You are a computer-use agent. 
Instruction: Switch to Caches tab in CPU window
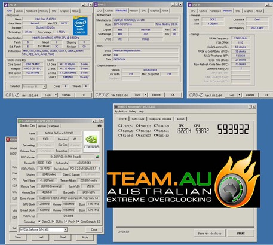coord(19,11)
